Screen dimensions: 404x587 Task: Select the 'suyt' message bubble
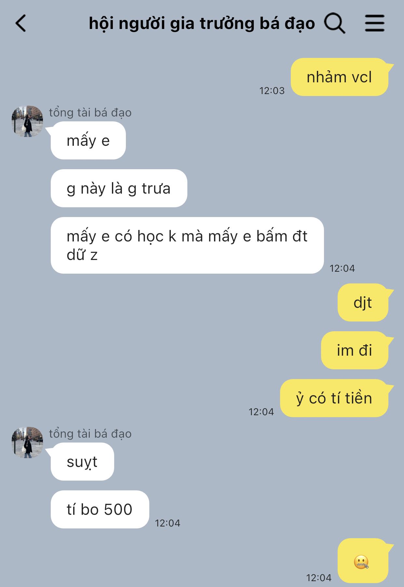[82, 461]
